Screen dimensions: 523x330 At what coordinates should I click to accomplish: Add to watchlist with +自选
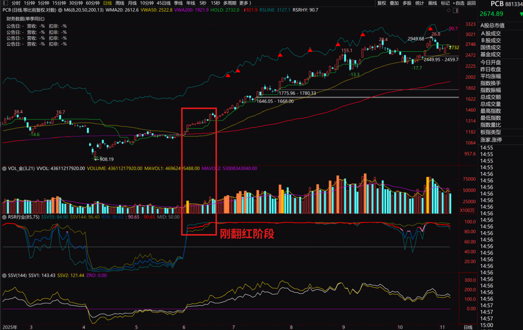tap(458, 3)
